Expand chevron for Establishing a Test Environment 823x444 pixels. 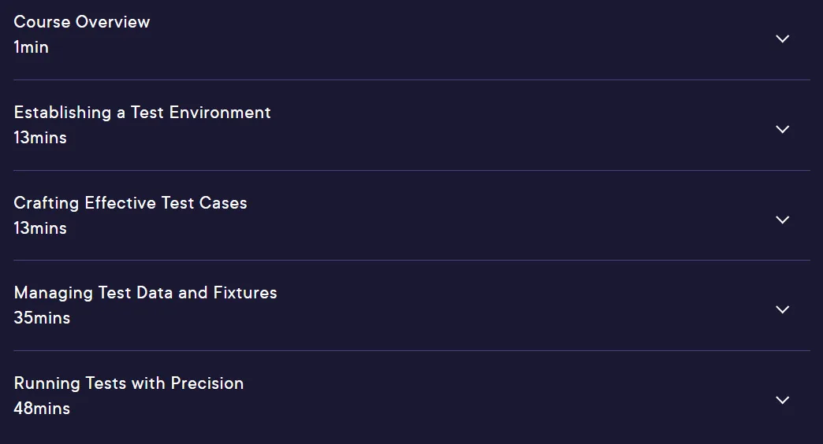[782, 129]
